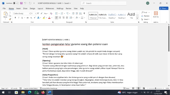Open the Borders dropdown arrow

(84, 18)
